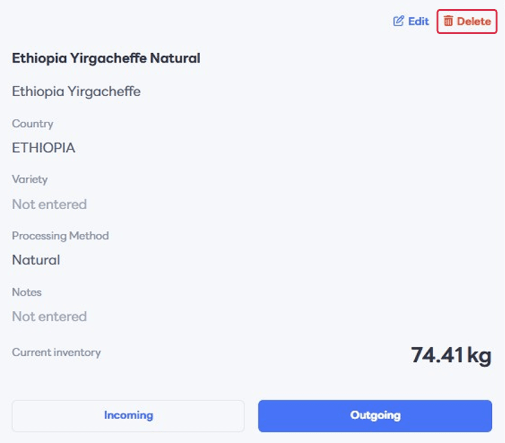Select the Natural processing method value

click(36, 260)
